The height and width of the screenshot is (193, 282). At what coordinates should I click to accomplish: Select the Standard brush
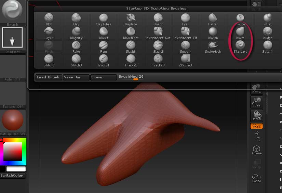240,47
